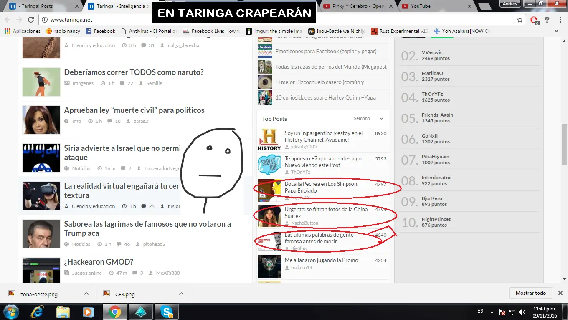Image resolution: width=568 pixels, height=320 pixels.
Task: Open Windows Explorer from the taskbar
Action: 63,312
